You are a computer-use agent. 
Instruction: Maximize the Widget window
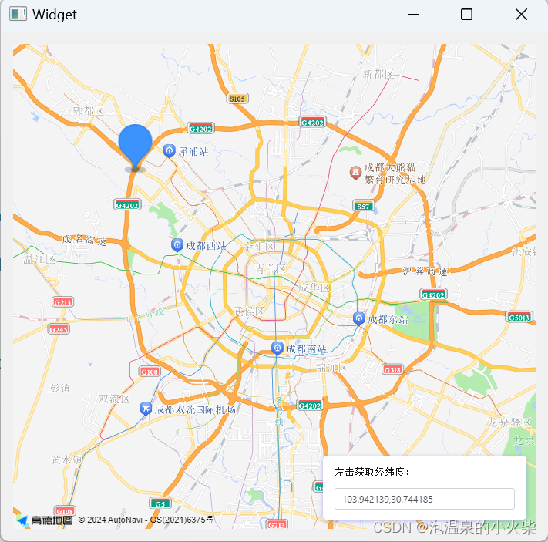[x=466, y=15]
